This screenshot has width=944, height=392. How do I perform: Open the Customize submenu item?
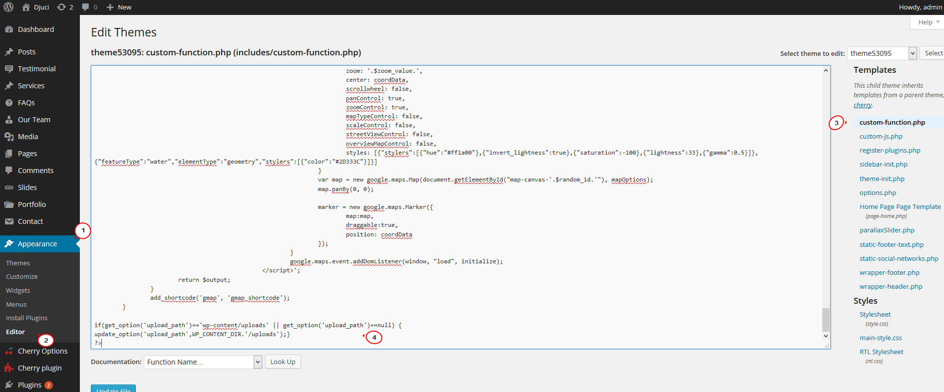[22, 276]
